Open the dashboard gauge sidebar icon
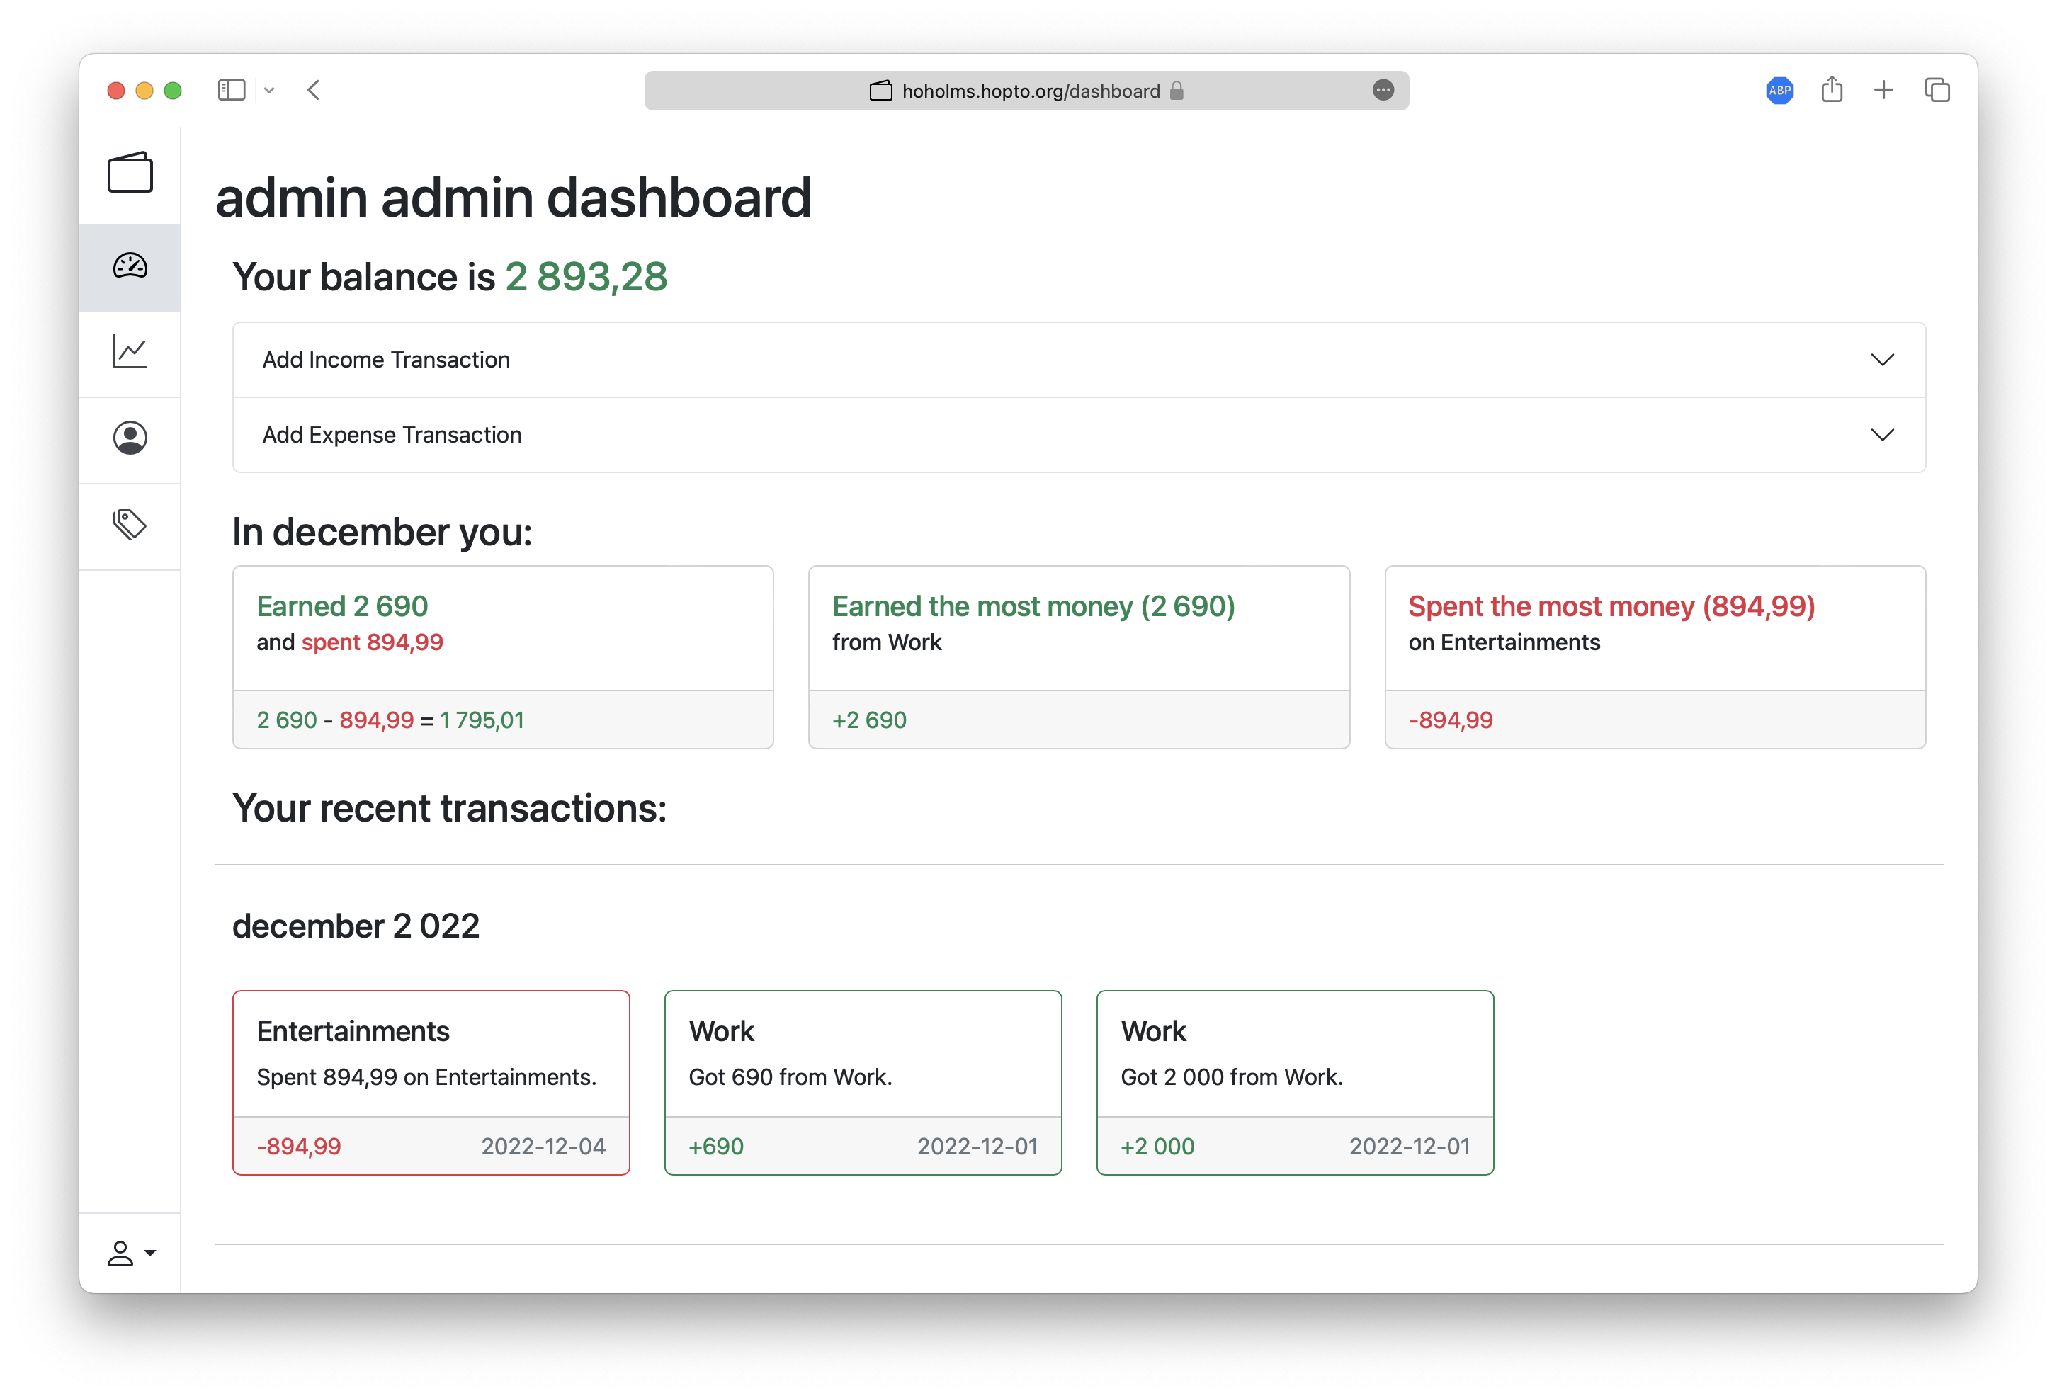Viewport: 2057px width, 1398px height. (x=130, y=266)
